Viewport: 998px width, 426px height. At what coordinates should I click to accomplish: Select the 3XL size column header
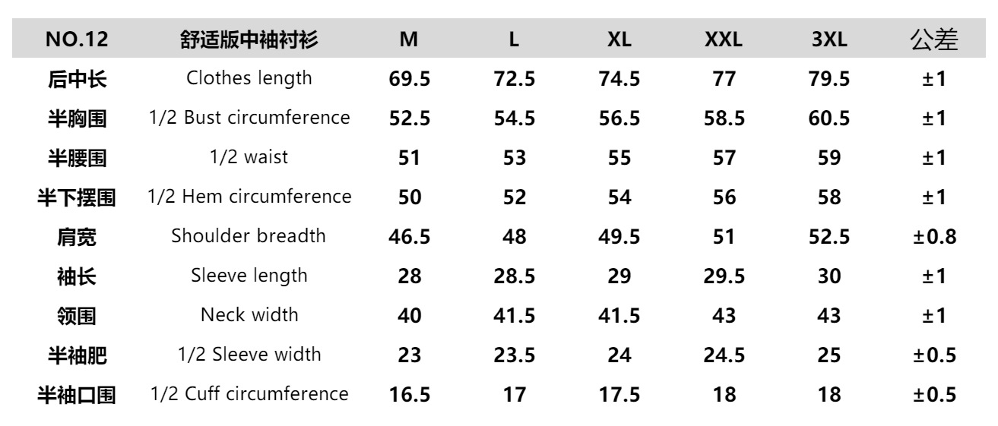[829, 41]
